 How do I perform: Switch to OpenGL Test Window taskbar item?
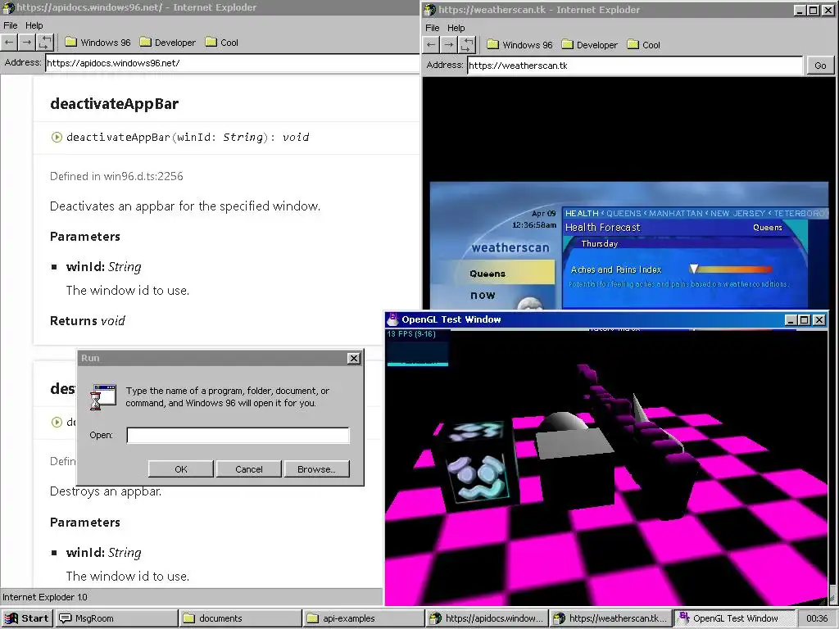point(735,618)
